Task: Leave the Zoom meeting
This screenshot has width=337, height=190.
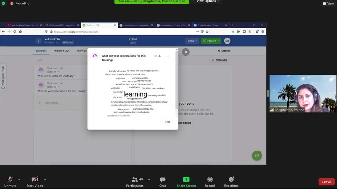Action: [326, 182]
